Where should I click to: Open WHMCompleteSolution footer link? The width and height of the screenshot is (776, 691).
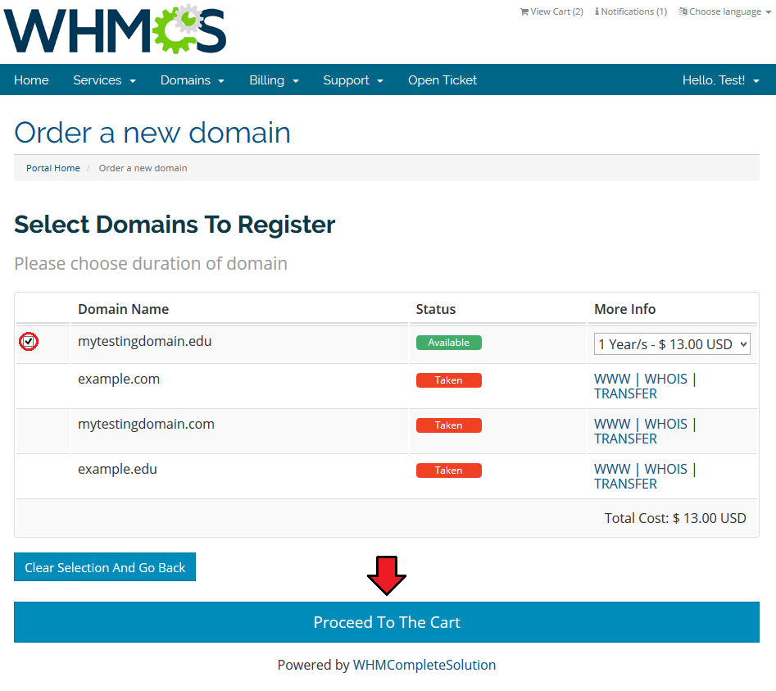click(424, 665)
